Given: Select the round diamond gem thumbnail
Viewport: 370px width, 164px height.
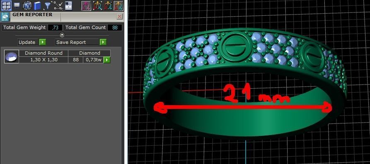Looking at the screenshot, I should click(x=11, y=57).
